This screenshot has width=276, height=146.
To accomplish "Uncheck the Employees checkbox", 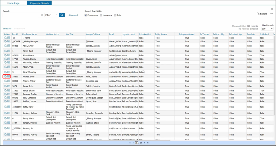I will click(x=86, y=15).
